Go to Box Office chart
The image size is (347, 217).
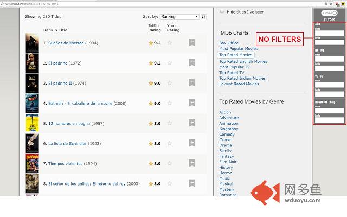tap(229, 43)
